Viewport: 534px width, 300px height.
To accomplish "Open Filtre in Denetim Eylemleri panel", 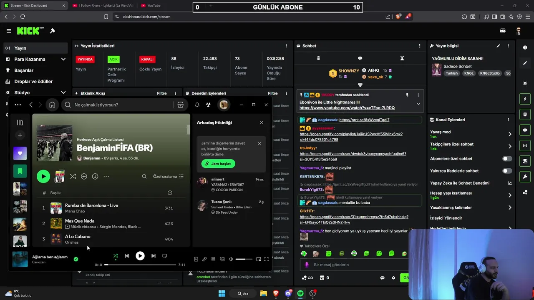I will (273, 93).
